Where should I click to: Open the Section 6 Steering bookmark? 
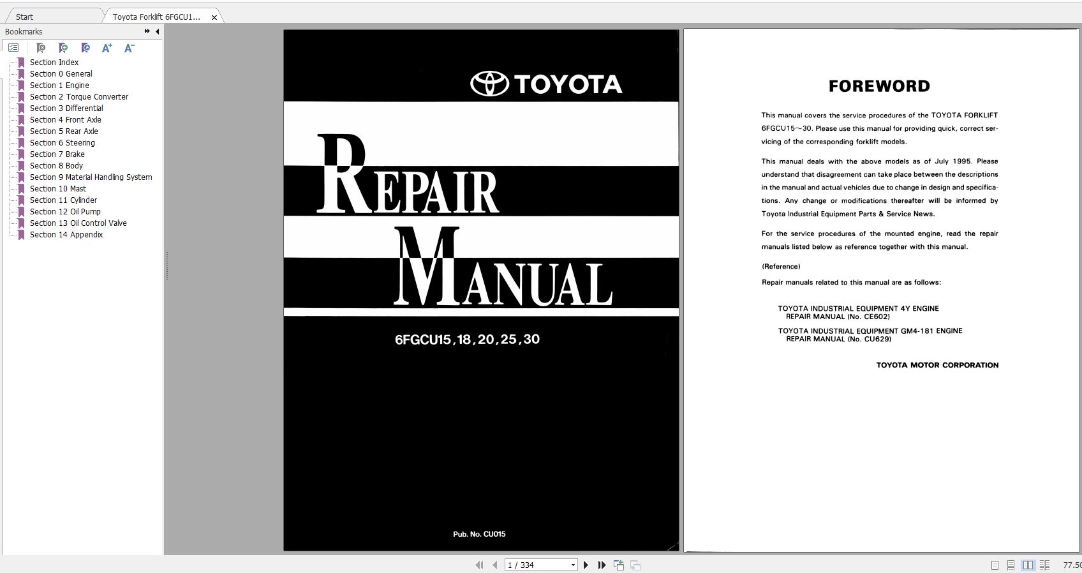tap(62, 142)
